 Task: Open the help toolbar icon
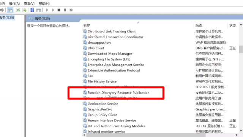(x=32, y=10)
